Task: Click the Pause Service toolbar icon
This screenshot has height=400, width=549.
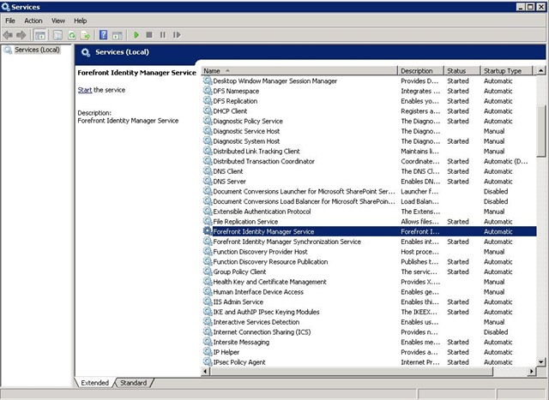Action: [163, 35]
